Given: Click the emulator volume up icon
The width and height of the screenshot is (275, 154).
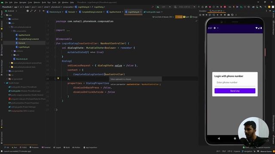Looking at the screenshot, I should (203, 15).
